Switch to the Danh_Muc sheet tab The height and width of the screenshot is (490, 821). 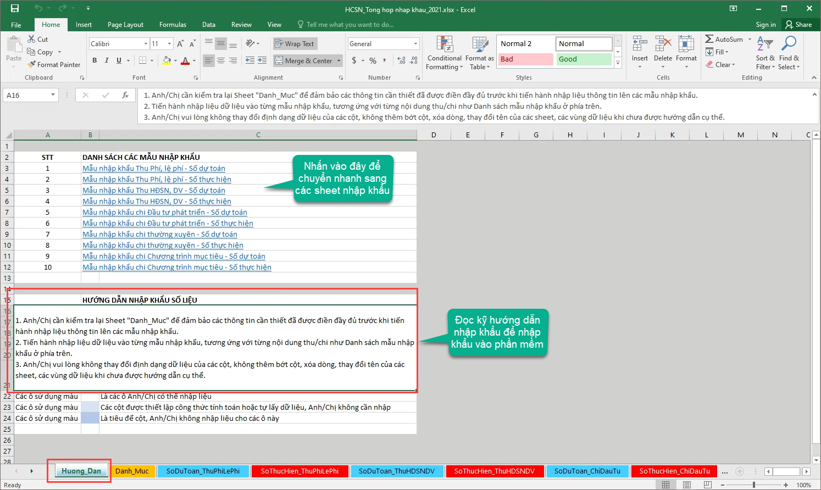(x=132, y=471)
